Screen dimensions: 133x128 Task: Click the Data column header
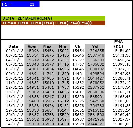[x=13, y=46]
